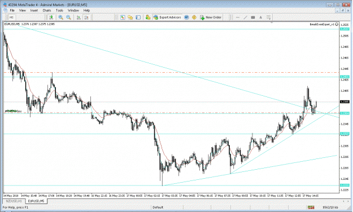Toggle the bar chart style icon

[x=51, y=17]
